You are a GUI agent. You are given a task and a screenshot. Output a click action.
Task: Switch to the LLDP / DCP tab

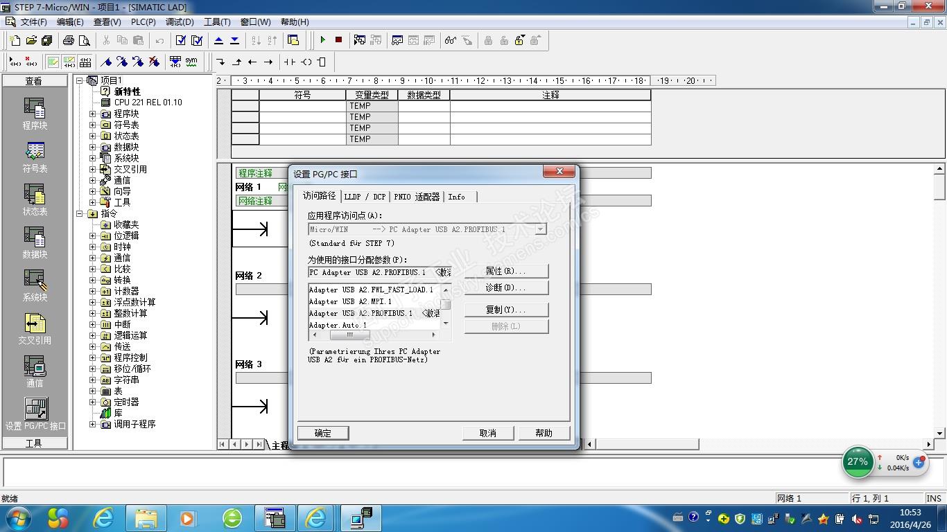tap(365, 197)
